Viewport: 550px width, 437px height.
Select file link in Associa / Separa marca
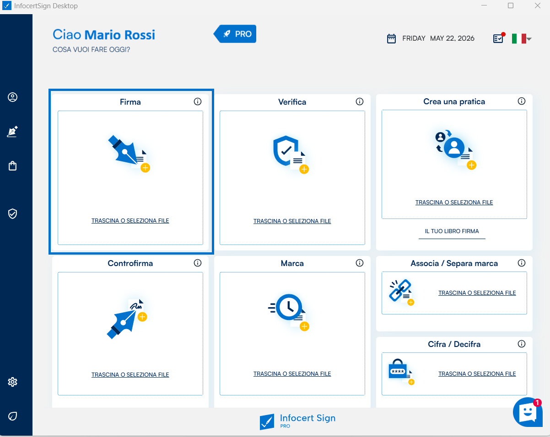click(x=477, y=293)
